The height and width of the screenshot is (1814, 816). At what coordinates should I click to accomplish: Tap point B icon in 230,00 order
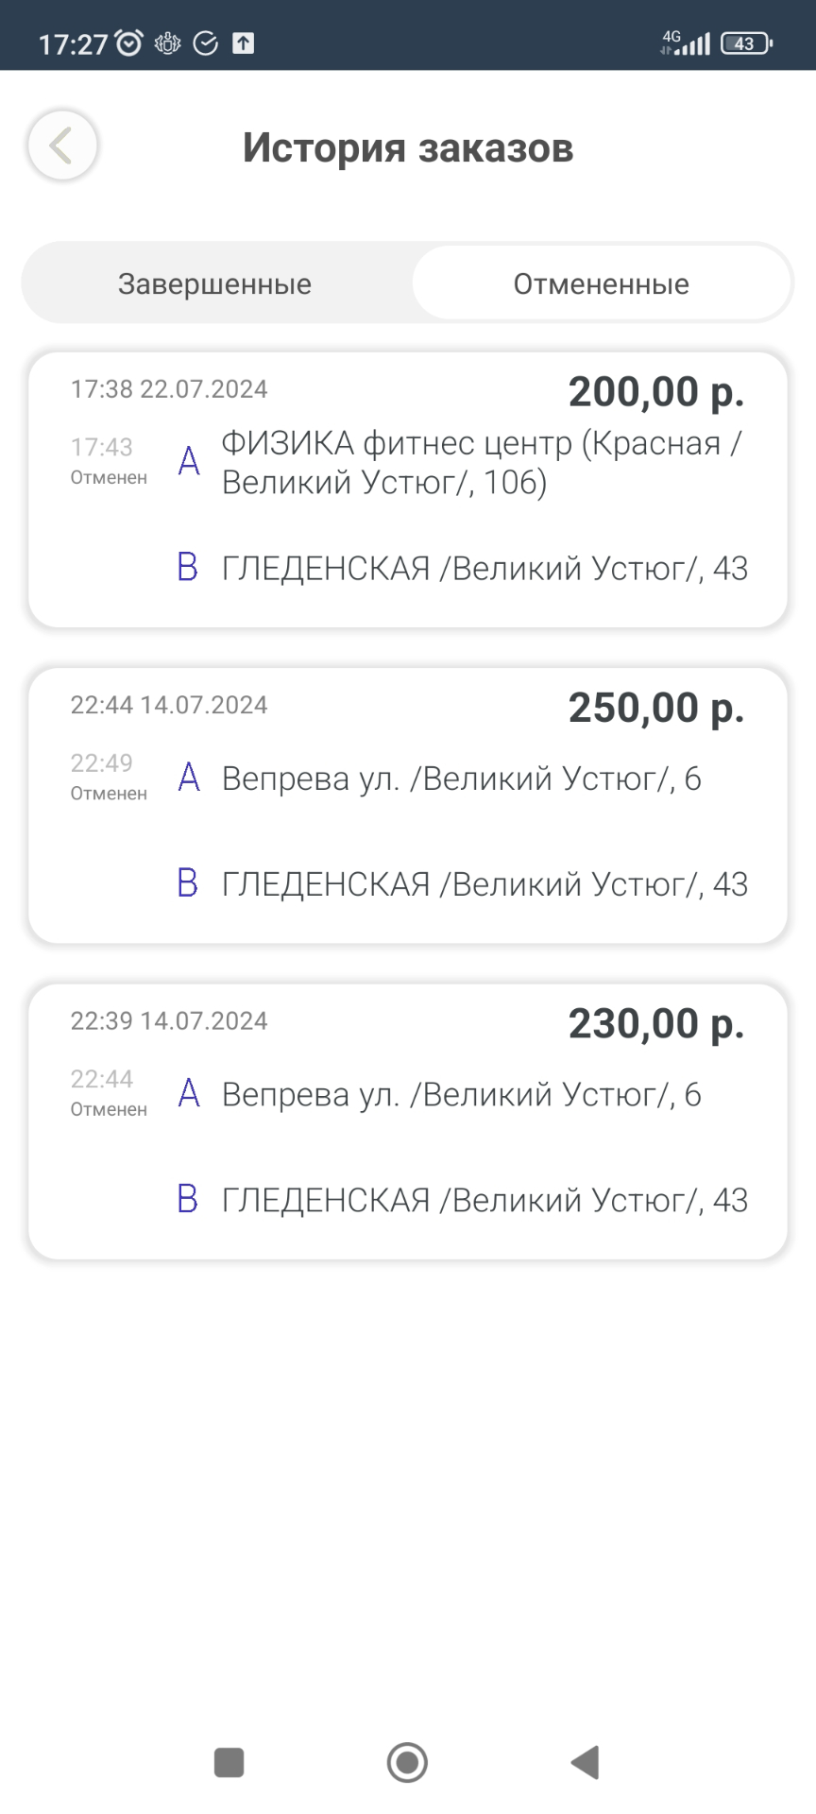(188, 1199)
